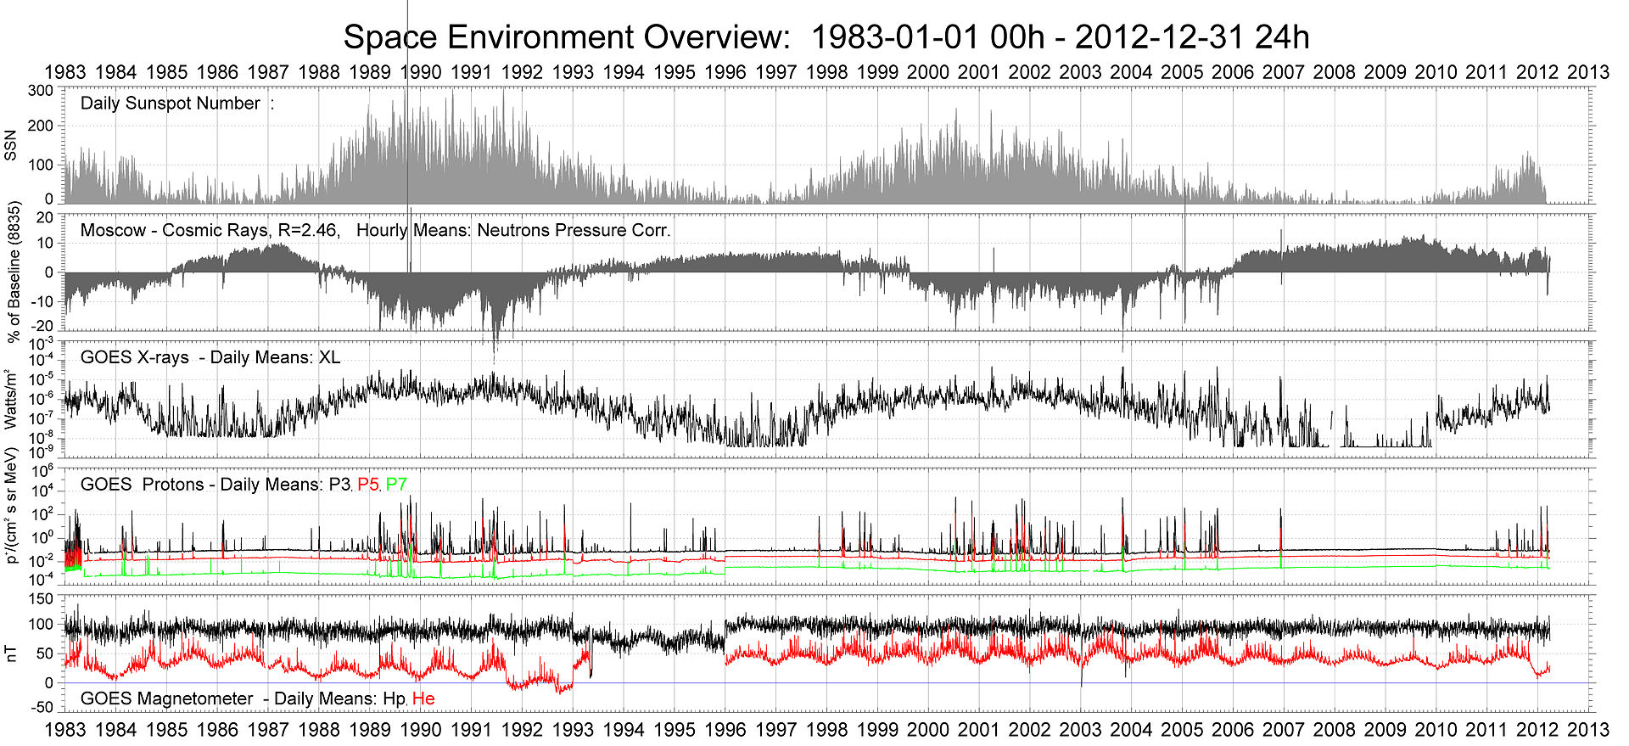Screen dimensions: 1629x746
Task: Select 2003 on the top year axis
Action: 1080,72
